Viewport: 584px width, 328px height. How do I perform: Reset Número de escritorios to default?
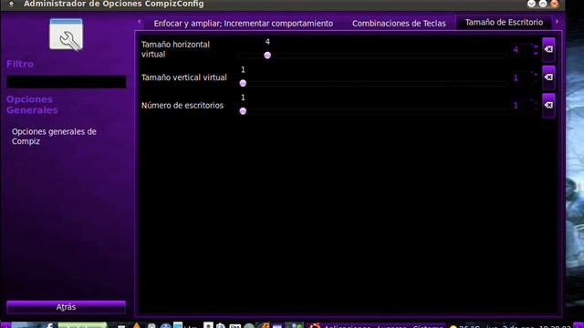[548, 106]
